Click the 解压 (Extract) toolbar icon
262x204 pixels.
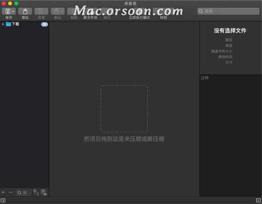pos(56,11)
